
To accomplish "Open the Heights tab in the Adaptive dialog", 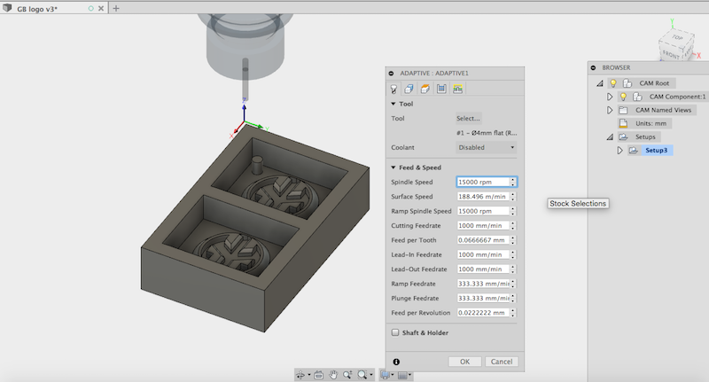I will point(425,89).
